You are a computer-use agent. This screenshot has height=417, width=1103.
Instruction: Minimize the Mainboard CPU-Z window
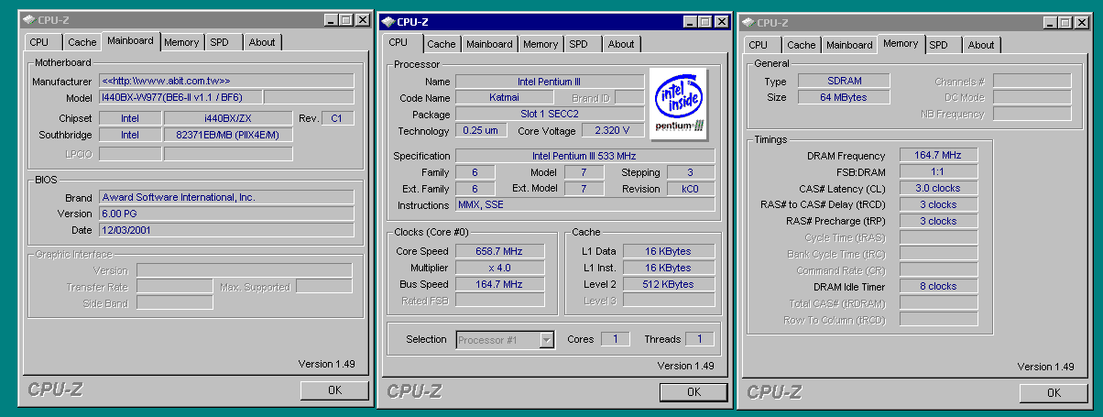[x=332, y=20]
